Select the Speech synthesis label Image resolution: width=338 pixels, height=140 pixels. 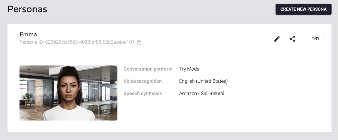(x=142, y=94)
